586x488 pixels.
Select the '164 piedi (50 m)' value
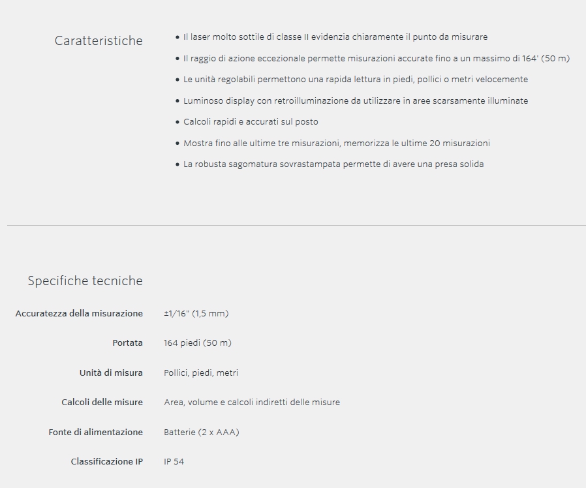click(197, 343)
